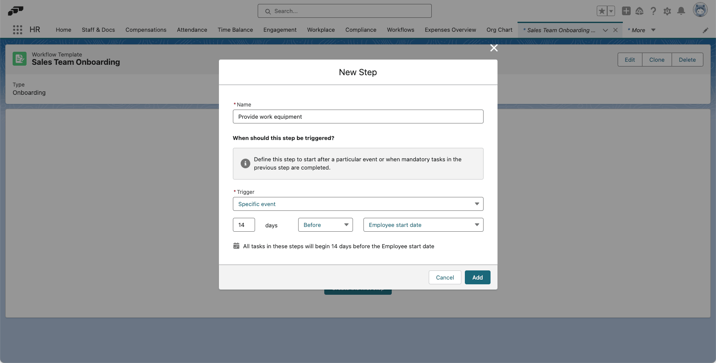Image resolution: width=716 pixels, height=363 pixels.
Task: Open the Compensations tab
Action: coord(146,30)
